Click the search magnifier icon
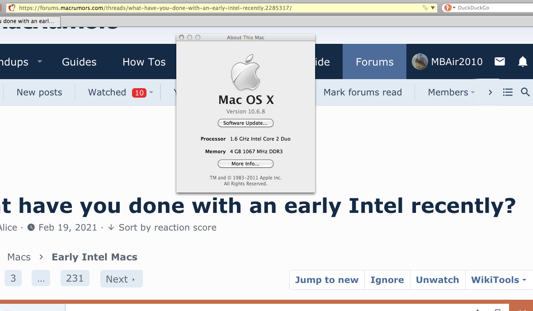This screenshot has width=533, height=311. click(525, 92)
